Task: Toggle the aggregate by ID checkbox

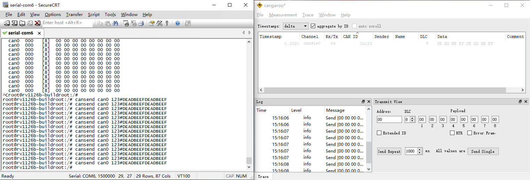Action: [x=313, y=26]
